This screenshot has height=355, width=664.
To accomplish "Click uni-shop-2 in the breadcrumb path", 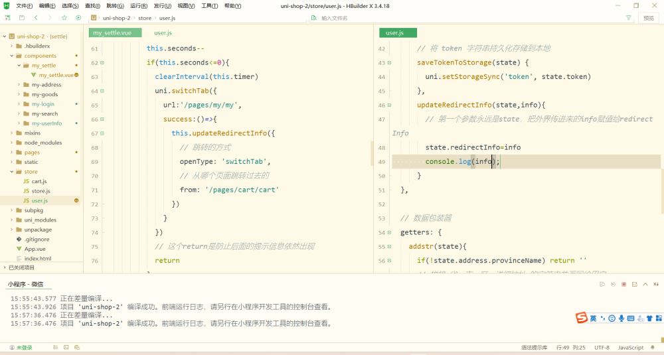I will (x=116, y=18).
